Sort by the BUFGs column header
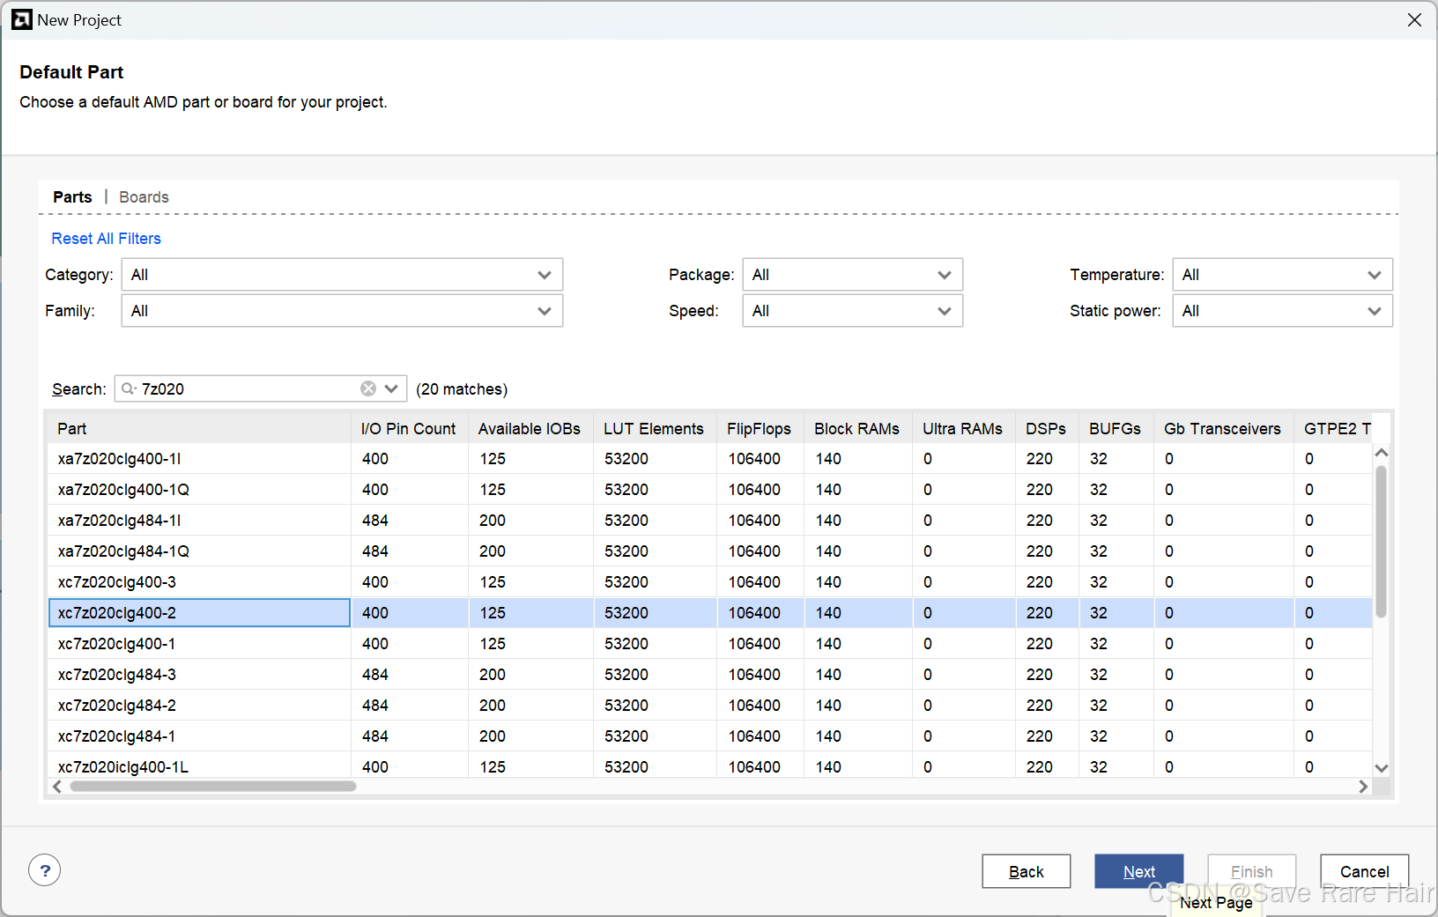Image resolution: width=1438 pixels, height=917 pixels. point(1116,429)
